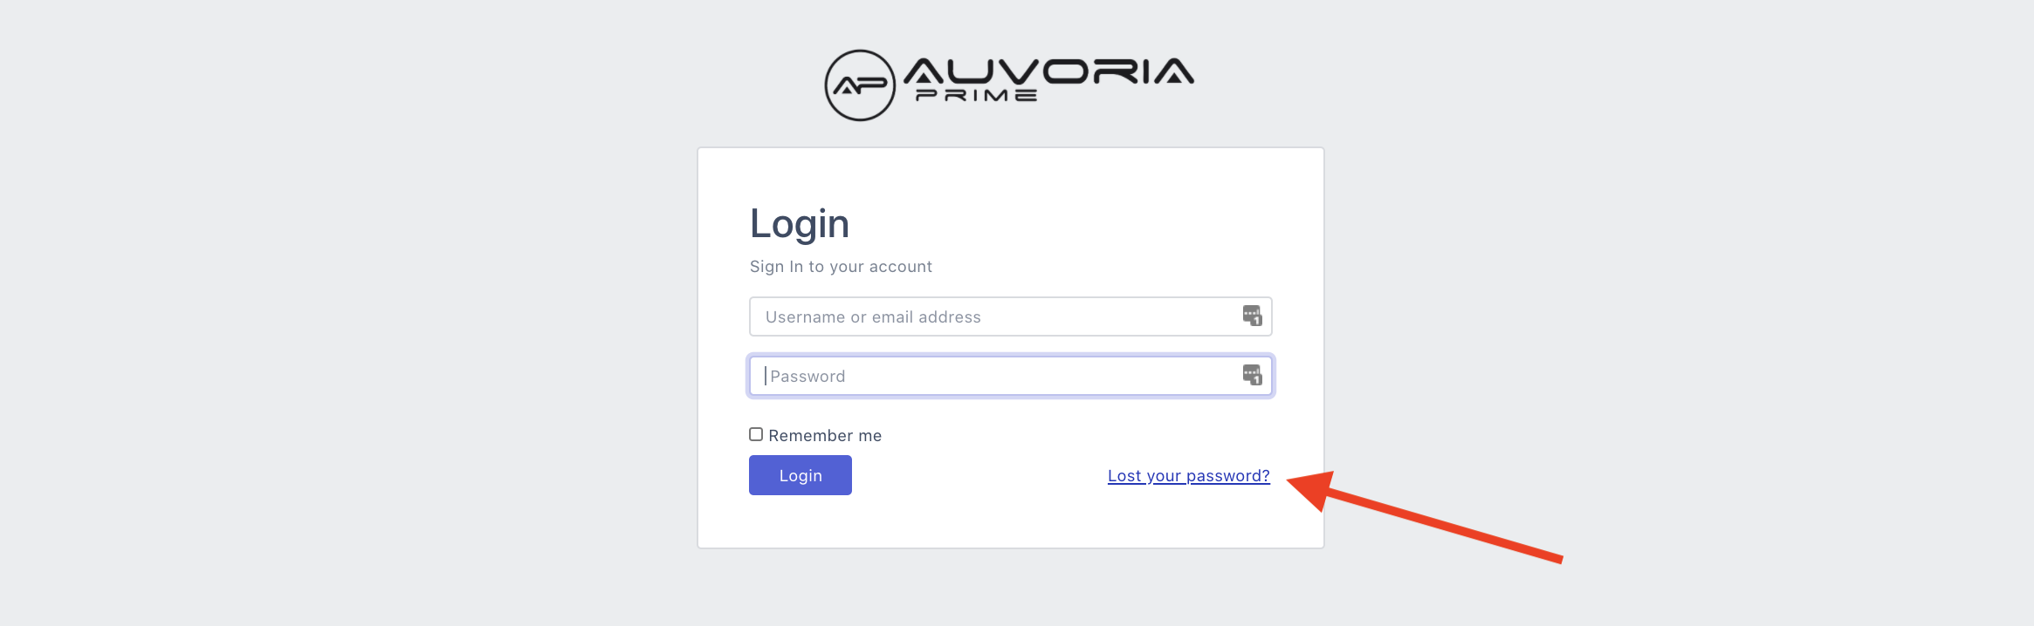Click the PRIME text beneath AUVORIA
The height and width of the screenshot is (626, 2034).
[x=976, y=96]
